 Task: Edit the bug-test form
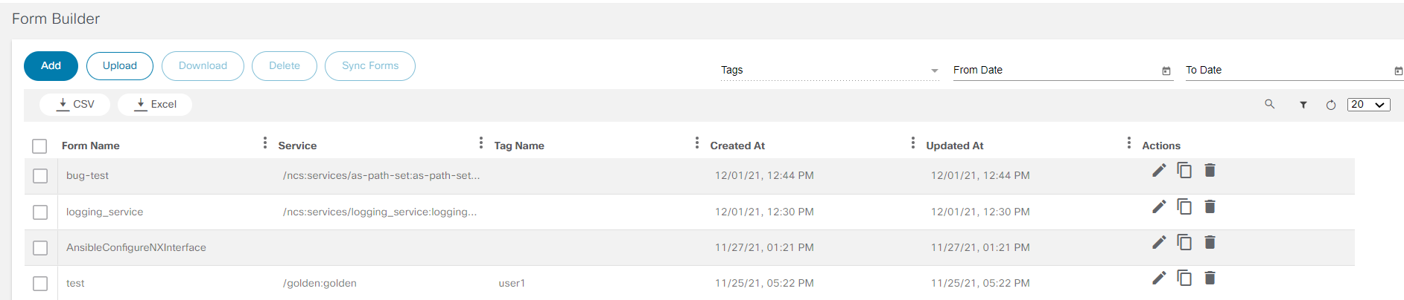click(1159, 171)
